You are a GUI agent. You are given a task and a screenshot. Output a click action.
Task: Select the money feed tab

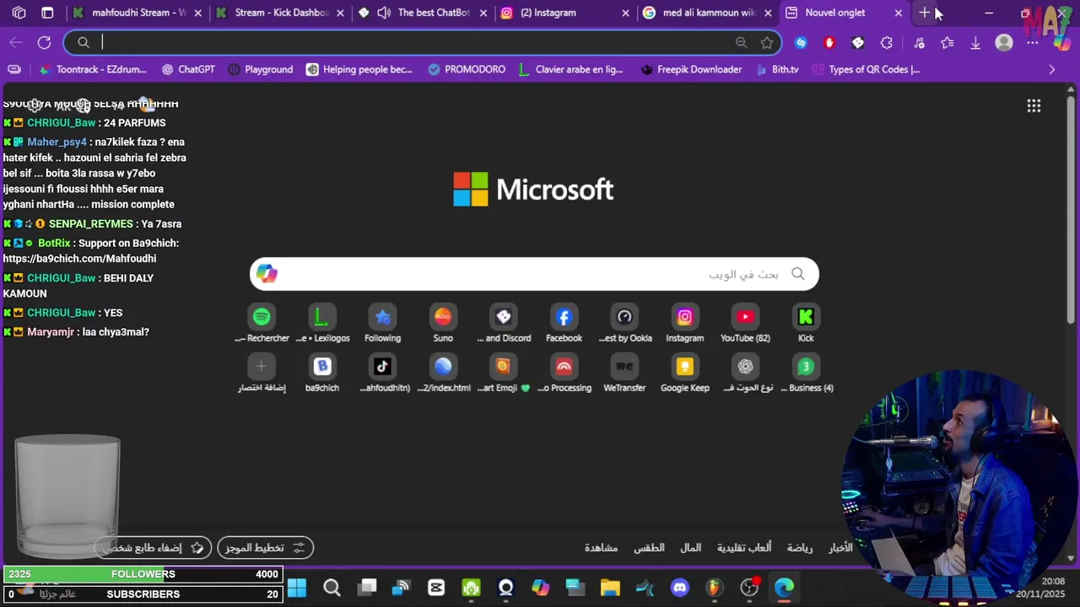pos(691,548)
